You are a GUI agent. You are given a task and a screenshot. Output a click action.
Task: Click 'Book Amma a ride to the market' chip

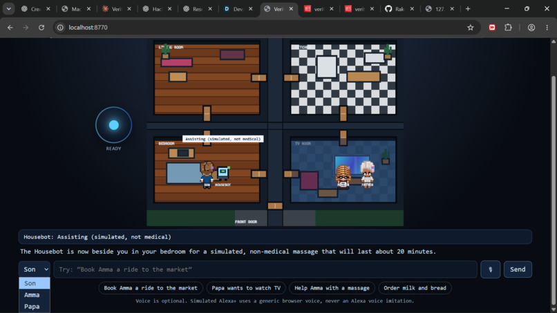tap(151, 287)
